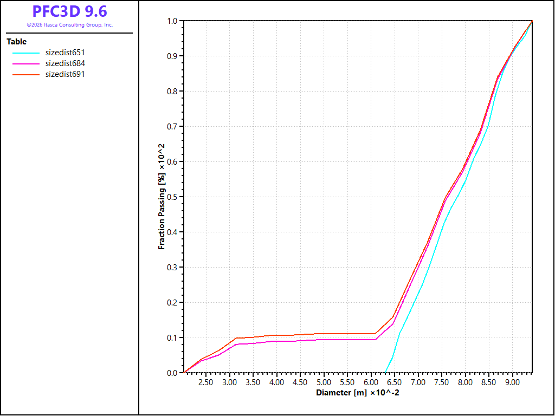Select the sizedist651 legend label
Image resolution: width=555 pixels, height=416 pixels.
tap(65, 53)
